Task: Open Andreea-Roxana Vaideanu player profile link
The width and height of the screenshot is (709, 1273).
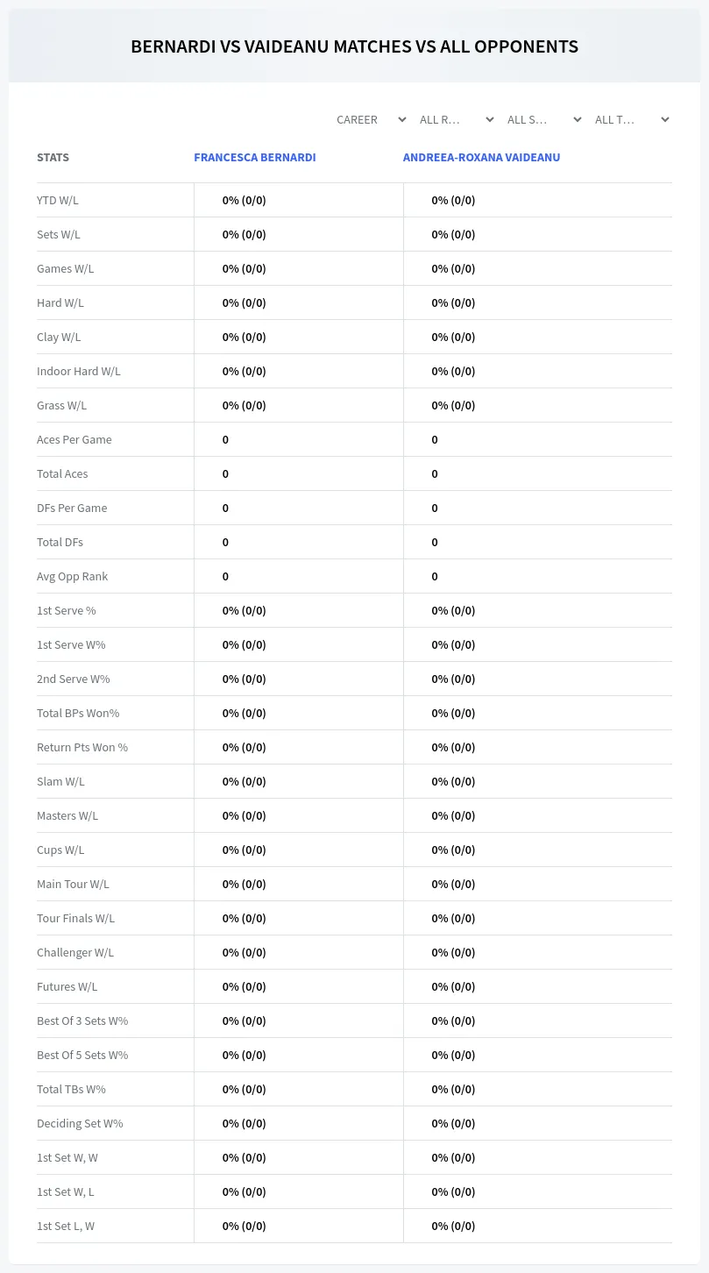Action: coord(481,158)
